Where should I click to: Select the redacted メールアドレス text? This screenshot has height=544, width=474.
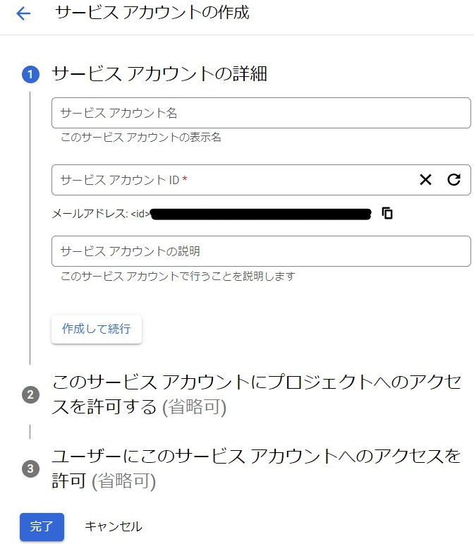[x=261, y=214]
